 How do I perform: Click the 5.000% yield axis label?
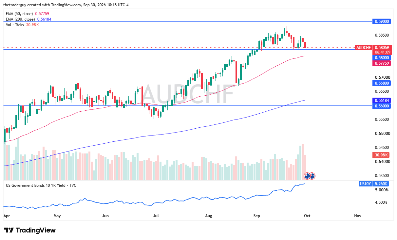381,190
